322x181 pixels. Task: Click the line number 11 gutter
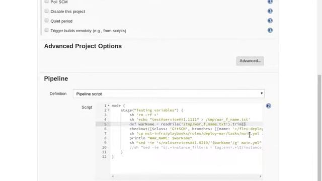[x=104, y=152]
